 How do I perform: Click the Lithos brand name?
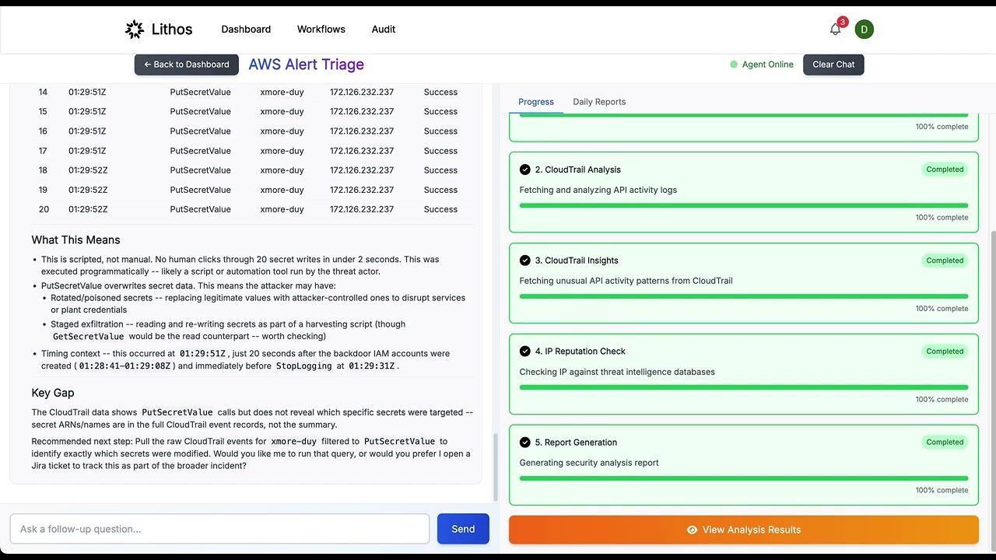(x=172, y=30)
